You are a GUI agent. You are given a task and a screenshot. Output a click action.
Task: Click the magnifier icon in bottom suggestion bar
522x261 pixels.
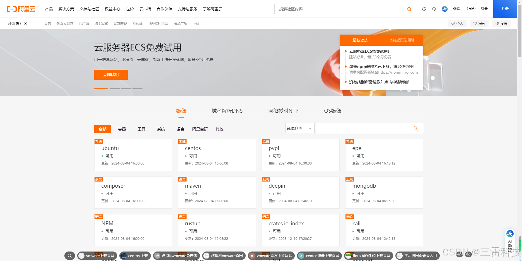coord(70,256)
